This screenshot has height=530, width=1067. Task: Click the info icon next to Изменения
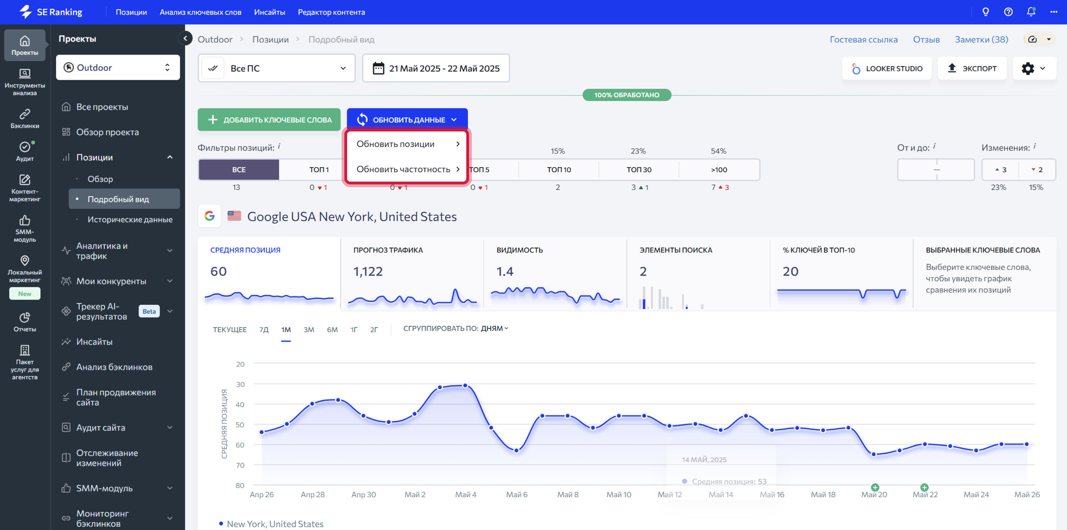[1035, 146]
